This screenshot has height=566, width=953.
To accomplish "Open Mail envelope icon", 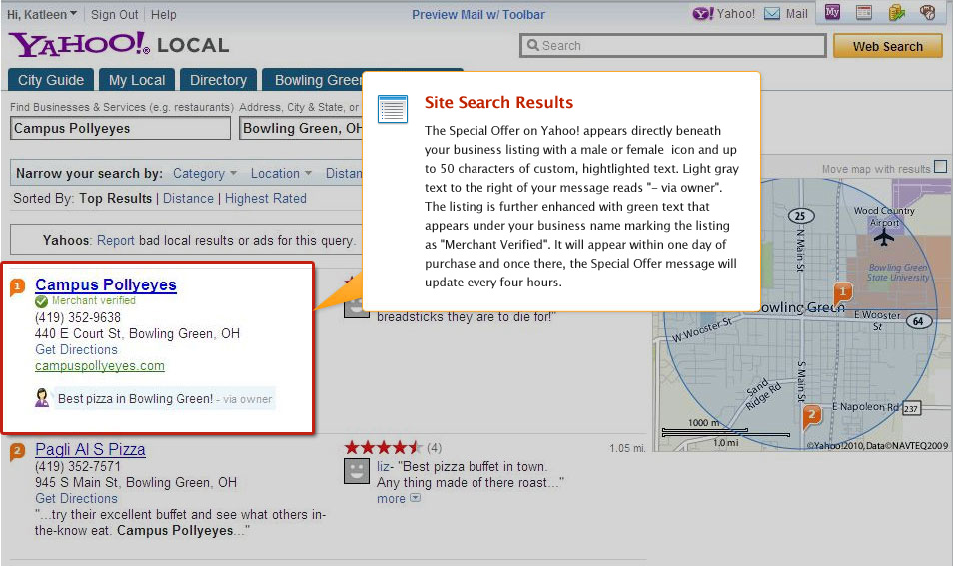I will (772, 13).
